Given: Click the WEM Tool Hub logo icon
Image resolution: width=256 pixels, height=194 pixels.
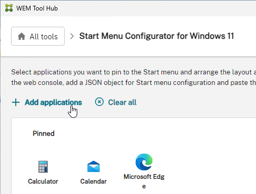Looking at the screenshot, I should click(9, 8).
